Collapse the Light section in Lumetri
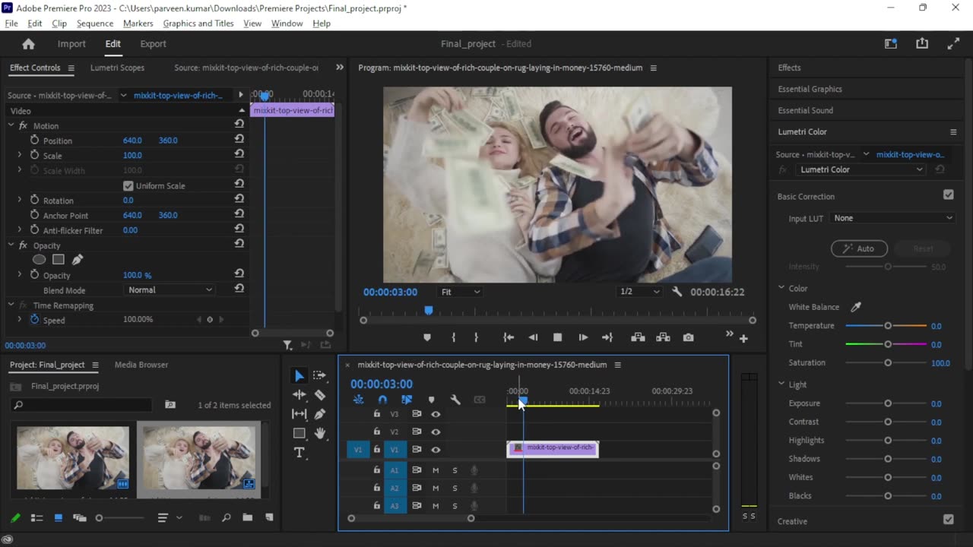Screen dimensions: 973x547 click(781, 384)
